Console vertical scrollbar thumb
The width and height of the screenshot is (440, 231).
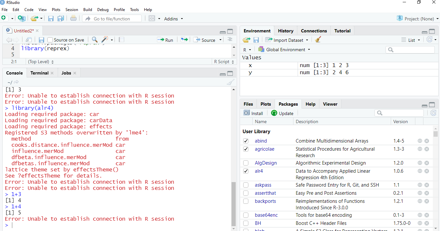pyautogui.click(x=234, y=203)
